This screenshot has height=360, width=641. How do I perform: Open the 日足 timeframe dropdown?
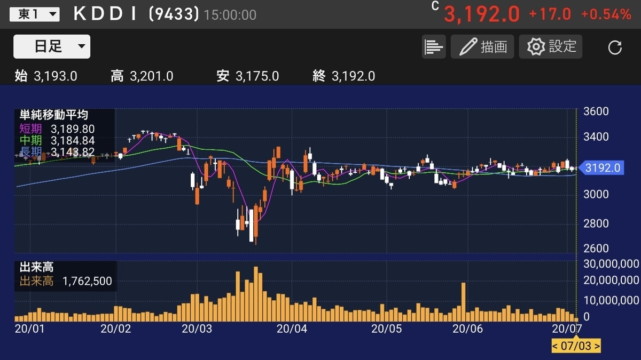coord(52,46)
